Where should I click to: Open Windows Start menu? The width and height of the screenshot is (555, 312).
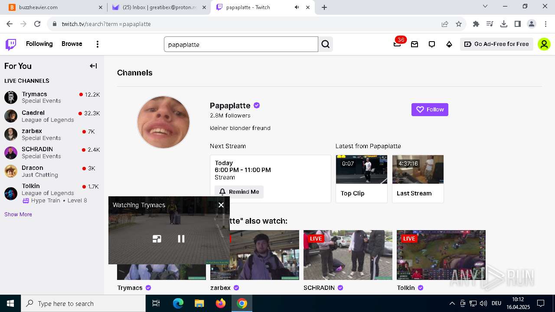(x=10, y=303)
